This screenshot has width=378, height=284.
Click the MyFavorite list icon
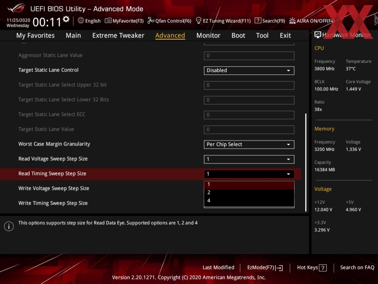click(108, 21)
